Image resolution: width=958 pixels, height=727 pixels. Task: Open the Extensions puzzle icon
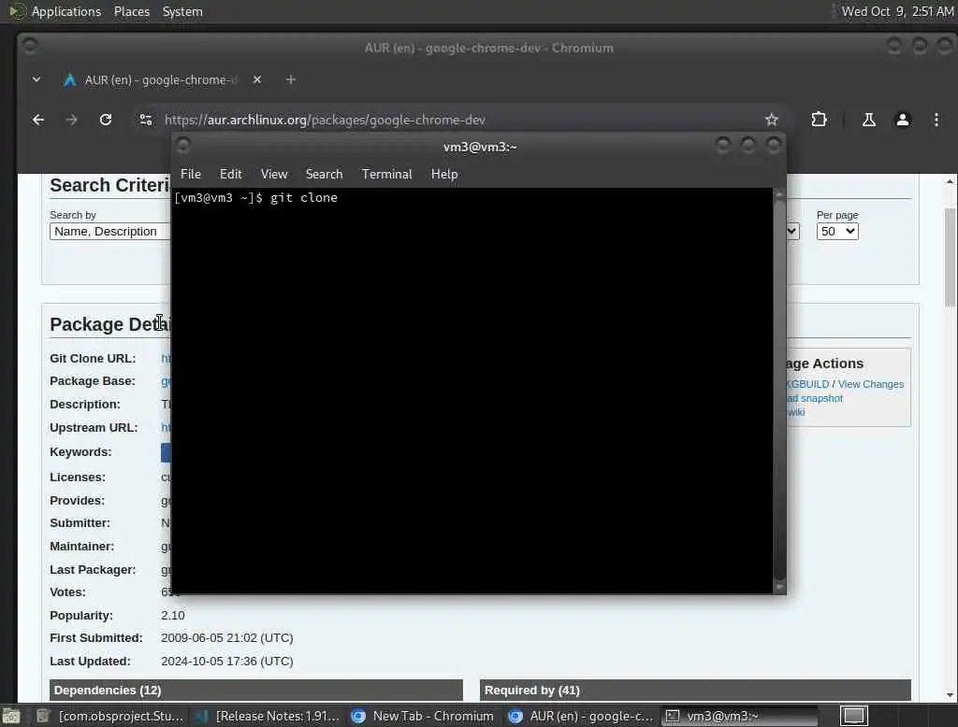point(819,120)
